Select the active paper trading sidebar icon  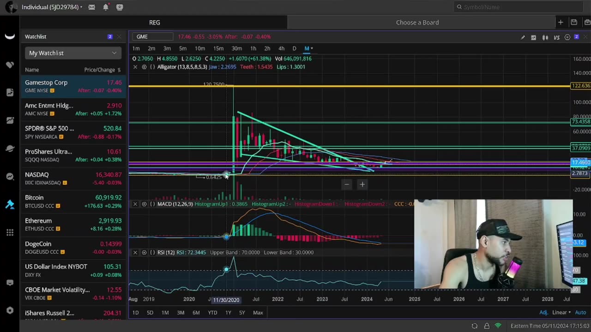10,204
